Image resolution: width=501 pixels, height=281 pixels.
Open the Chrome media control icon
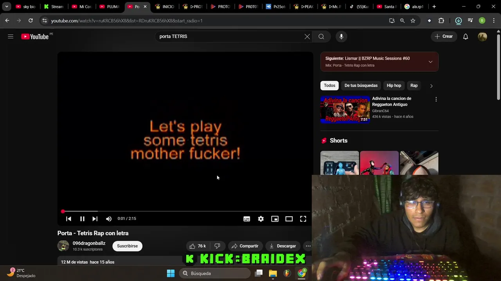[x=470, y=21]
